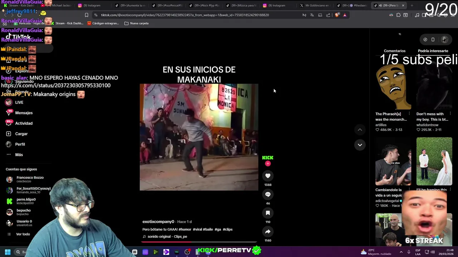Switch to the Música para browser tab
The width and height of the screenshot is (458, 257).
pyautogui.click(x=240, y=5)
